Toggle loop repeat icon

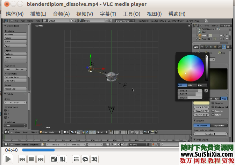point(85,159)
